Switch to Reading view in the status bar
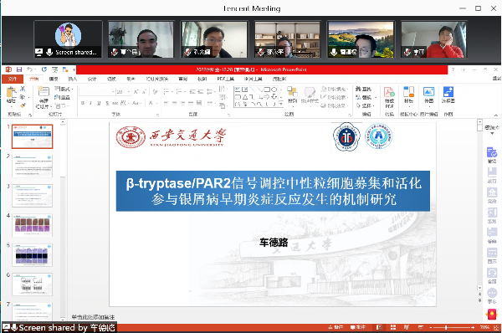This screenshot has width=502, height=333. (407, 327)
